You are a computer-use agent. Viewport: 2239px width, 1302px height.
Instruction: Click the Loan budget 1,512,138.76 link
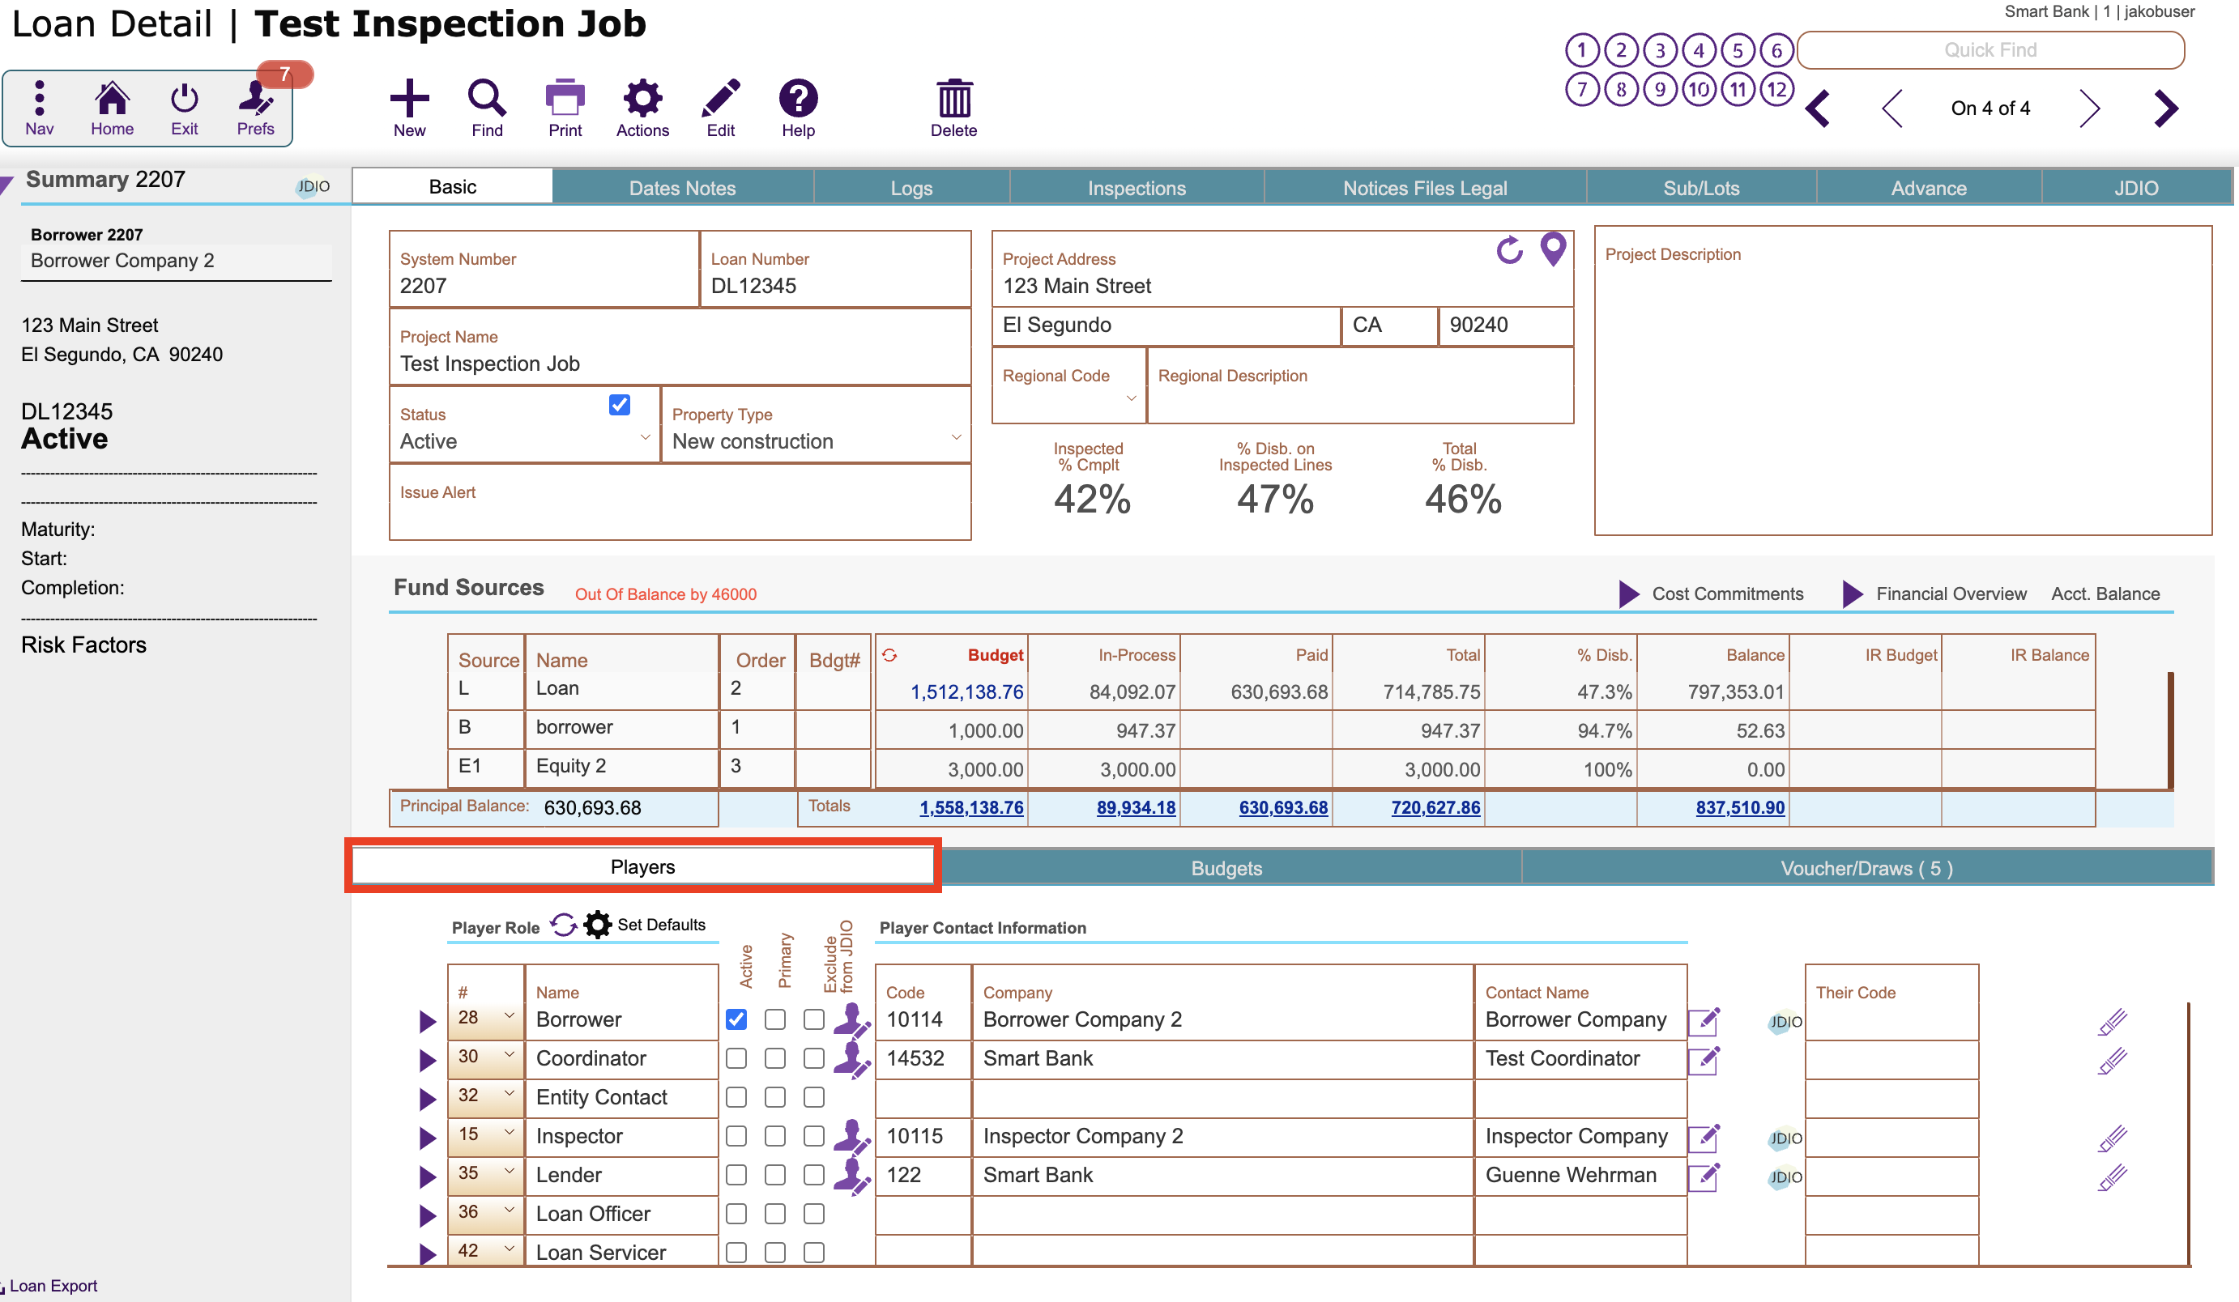tap(966, 691)
